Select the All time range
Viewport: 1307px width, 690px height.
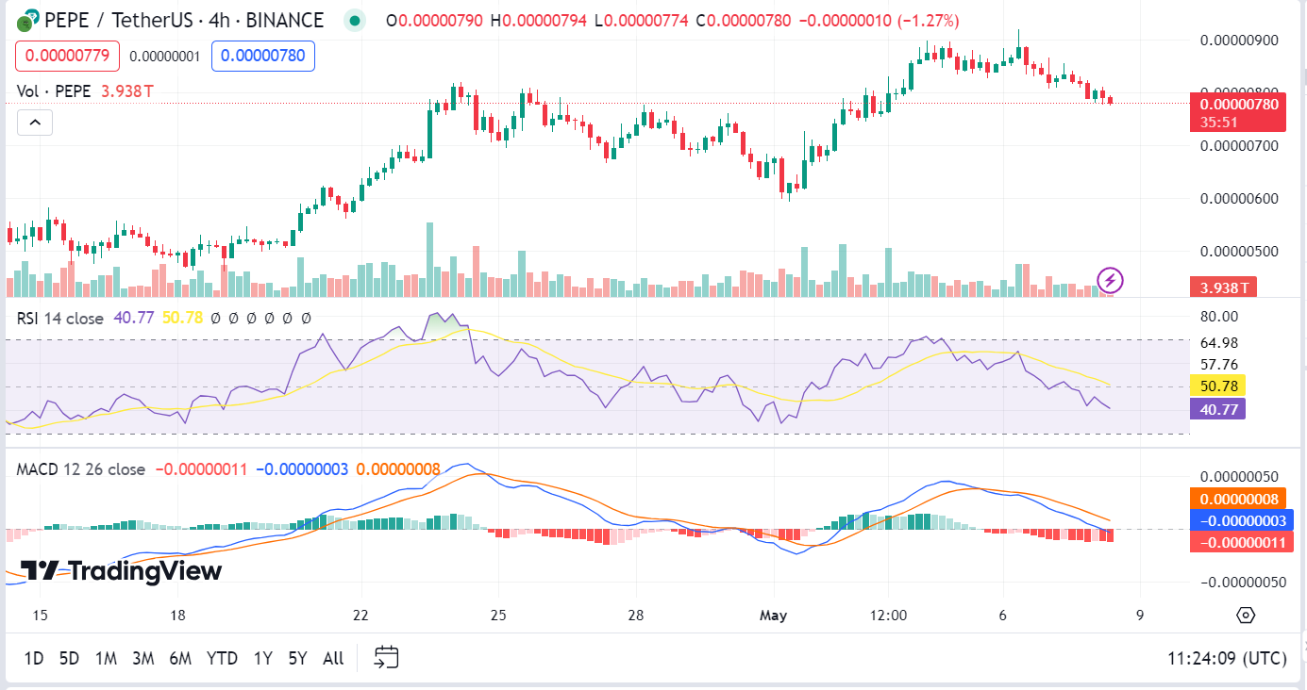point(333,658)
